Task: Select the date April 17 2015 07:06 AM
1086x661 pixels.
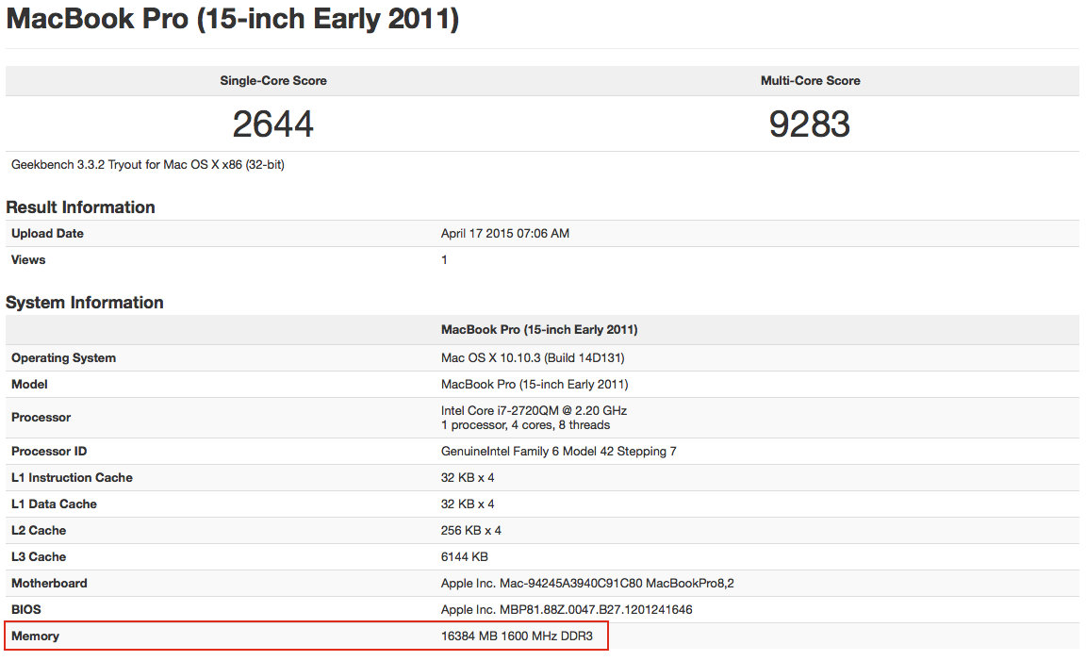Action: pyautogui.click(x=505, y=234)
